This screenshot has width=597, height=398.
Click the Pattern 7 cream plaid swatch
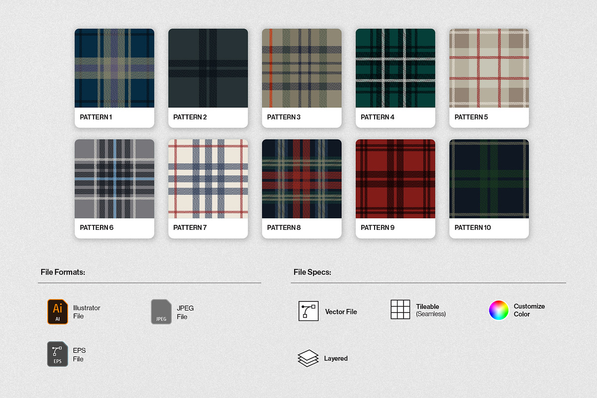(x=207, y=179)
